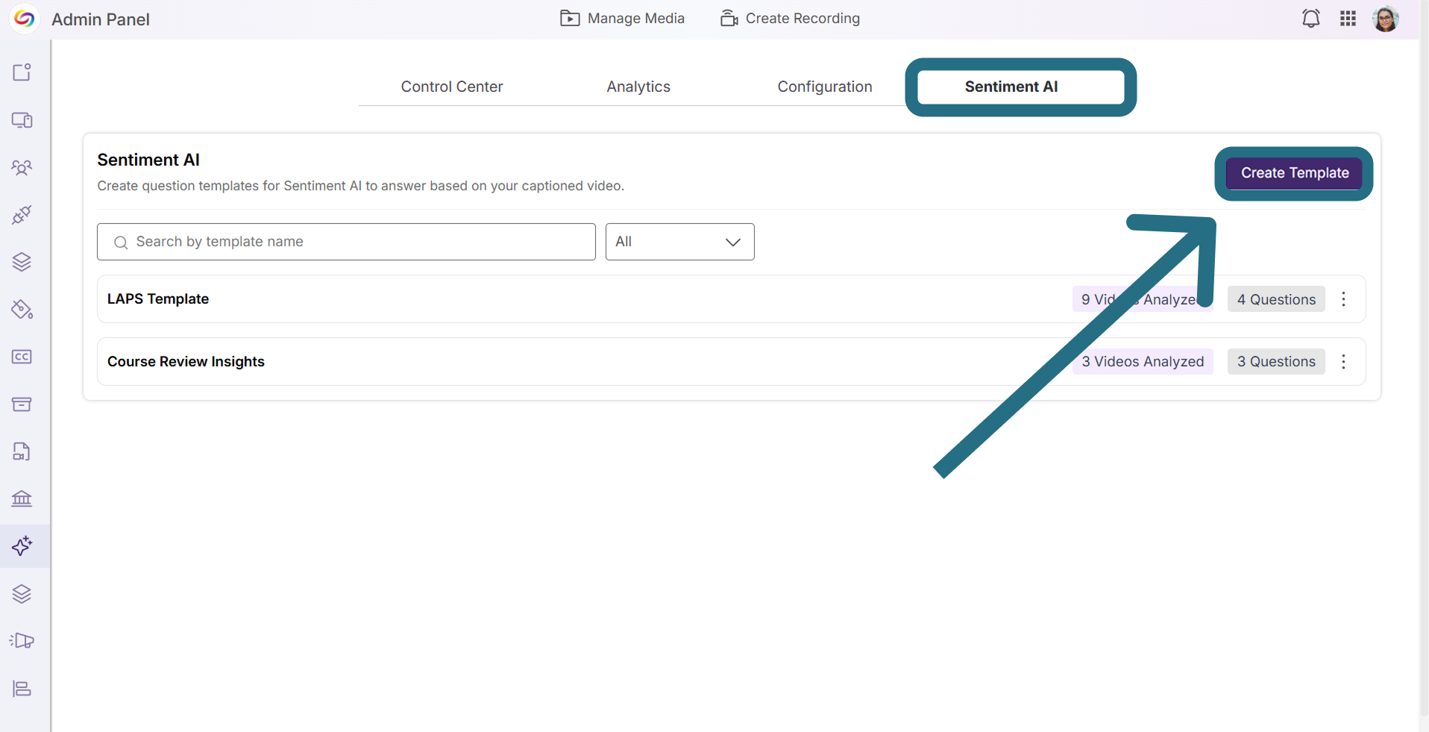This screenshot has width=1429, height=732.
Task: Switch to the Analytics tab
Action: click(638, 87)
